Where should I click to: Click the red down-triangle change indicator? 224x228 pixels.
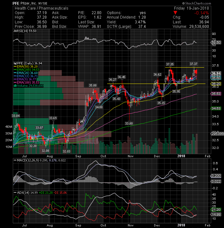(x=175, y=13)
